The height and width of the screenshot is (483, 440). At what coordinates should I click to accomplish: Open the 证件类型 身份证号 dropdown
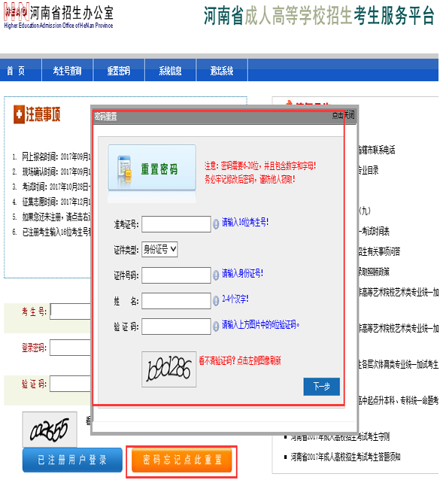pyautogui.click(x=159, y=249)
